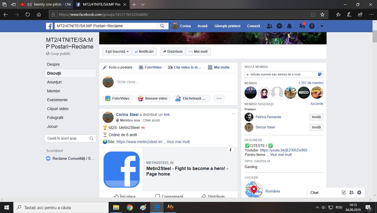This screenshot has width=377, height=213.
Task: Show hidden system tray icons
Action: (317, 207)
